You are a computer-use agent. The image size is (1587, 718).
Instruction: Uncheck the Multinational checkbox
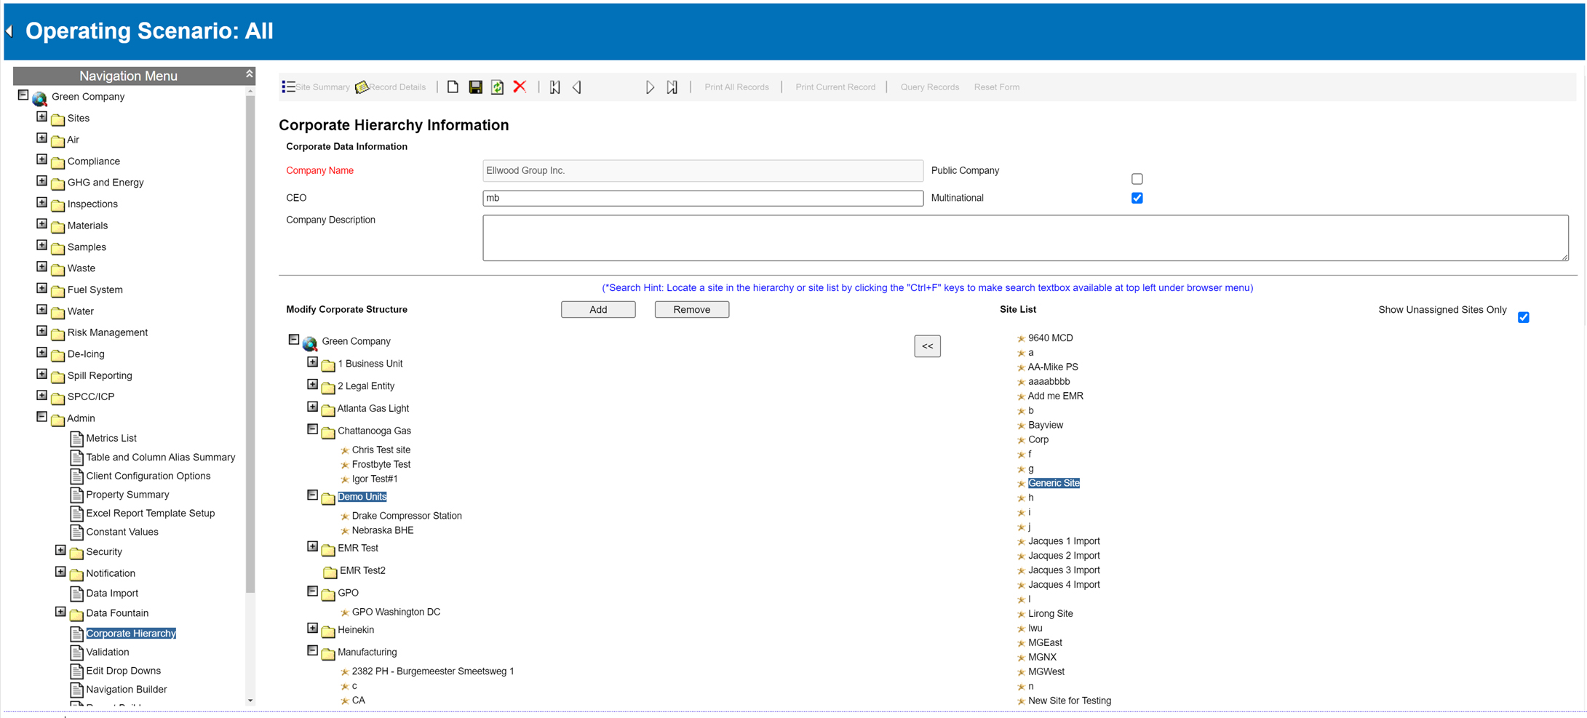pos(1137,198)
